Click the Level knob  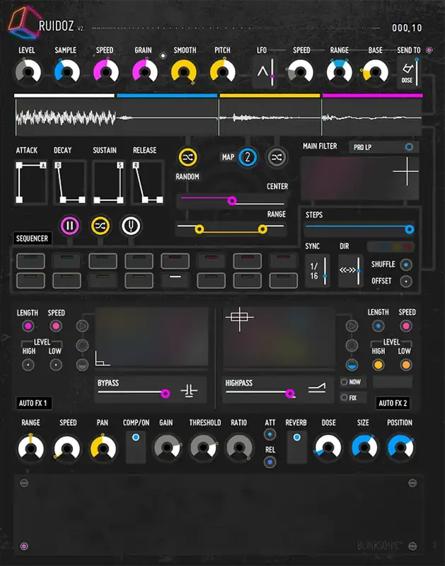(28, 72)
